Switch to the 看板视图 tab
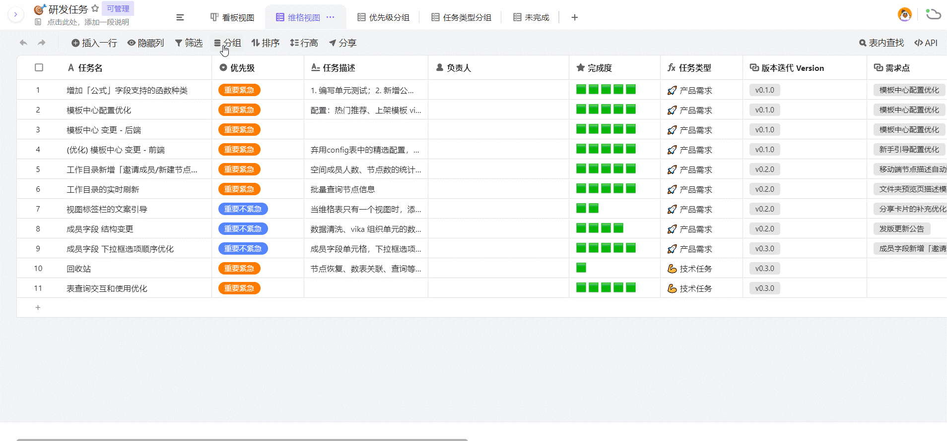Viewport: 947px width, 441px height. [232, 17]
